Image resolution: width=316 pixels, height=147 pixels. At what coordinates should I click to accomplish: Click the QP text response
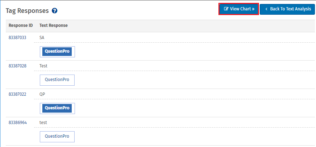pyautogui.click(x=42, y=94)
